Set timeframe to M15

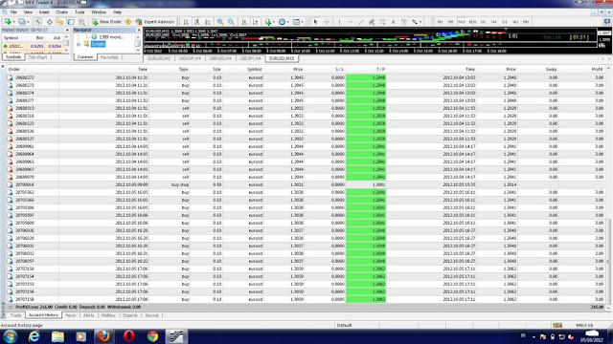pyautogui.click(x=462, y=22)
